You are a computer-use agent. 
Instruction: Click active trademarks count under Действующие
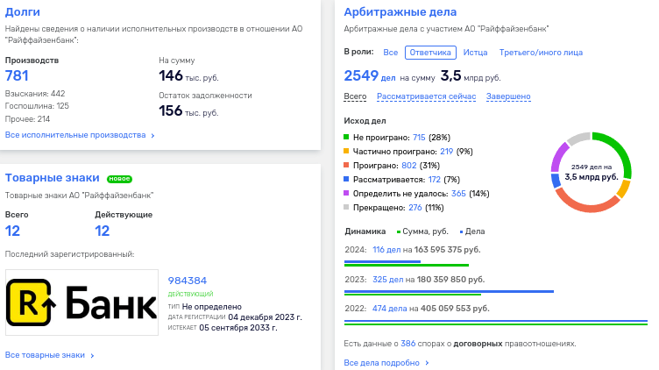pos(103,231)
